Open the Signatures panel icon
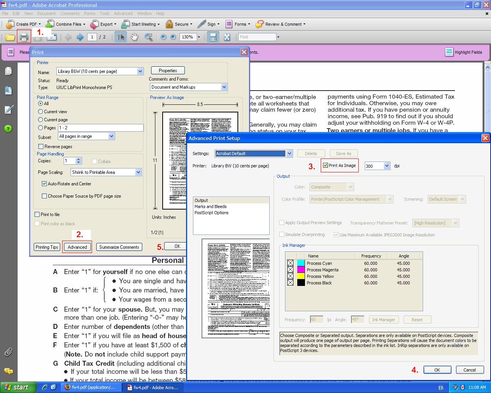491x393 pixels. (8, 109)
